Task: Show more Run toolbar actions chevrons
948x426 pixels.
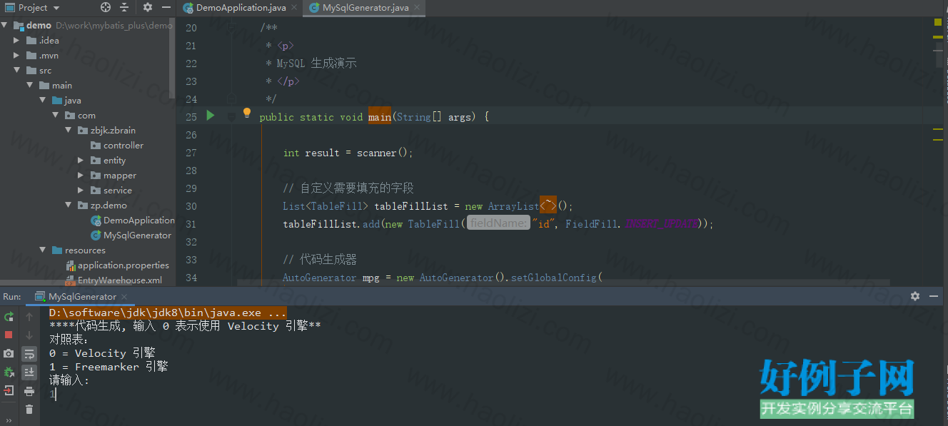Action: pos(9,420)
